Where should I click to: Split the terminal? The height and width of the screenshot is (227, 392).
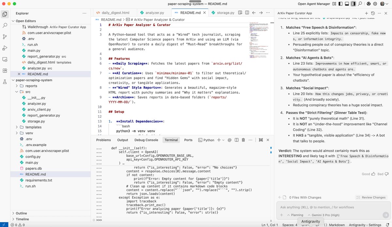[236, 140]
